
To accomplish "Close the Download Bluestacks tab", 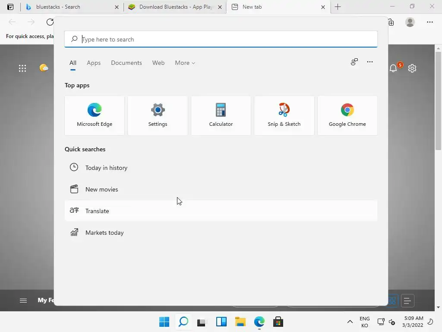I will [x=220, y=7].
